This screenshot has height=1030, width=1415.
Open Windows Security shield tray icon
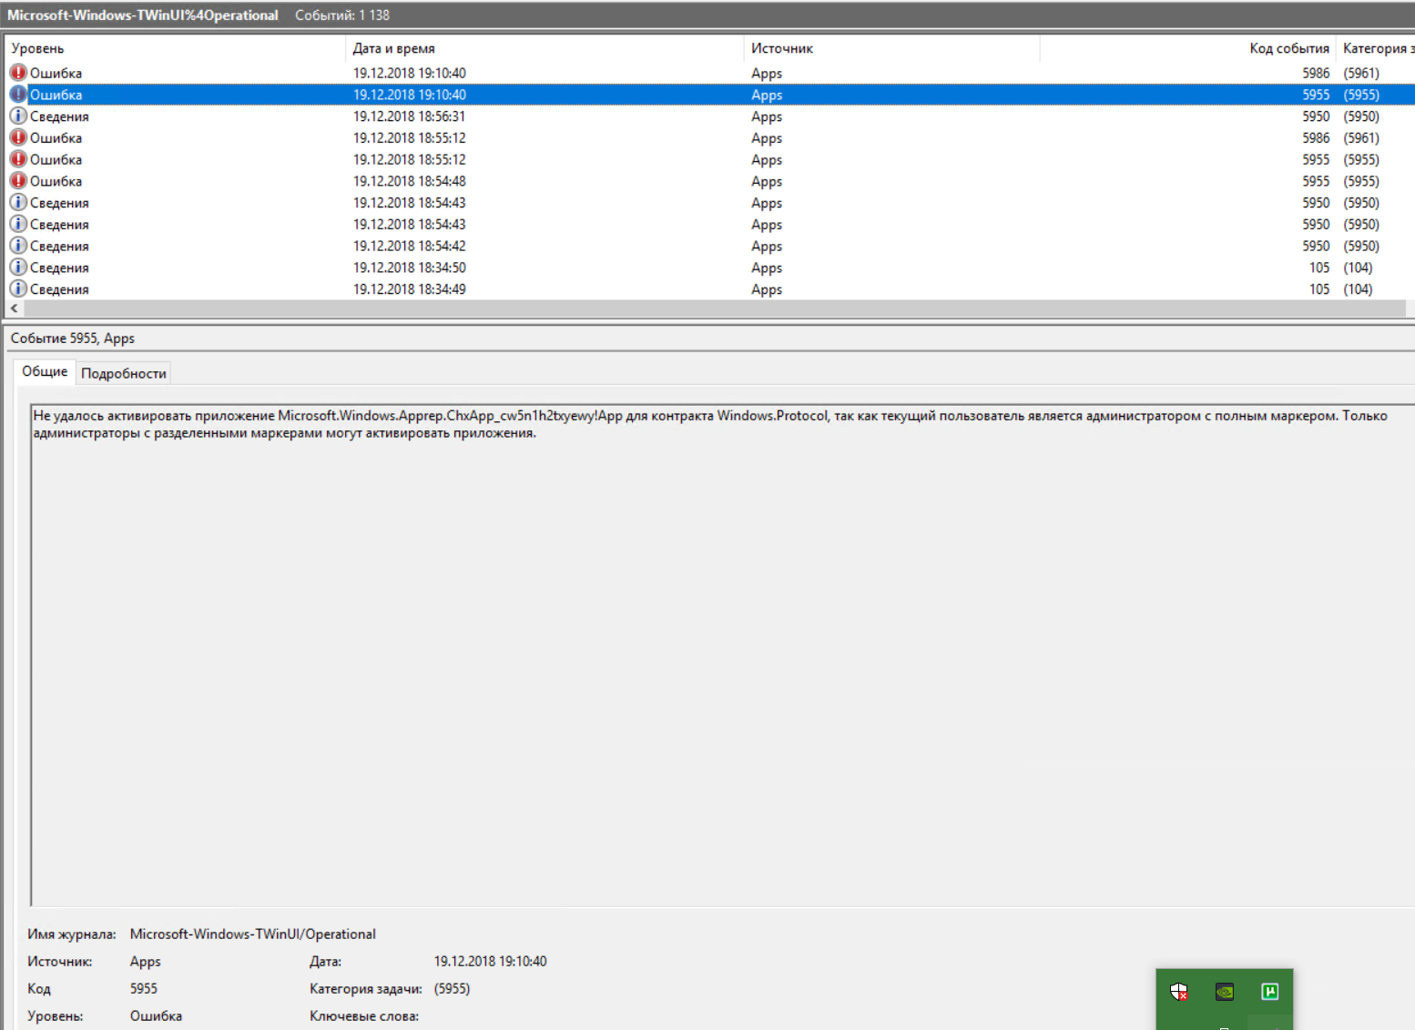(1179, 992)
